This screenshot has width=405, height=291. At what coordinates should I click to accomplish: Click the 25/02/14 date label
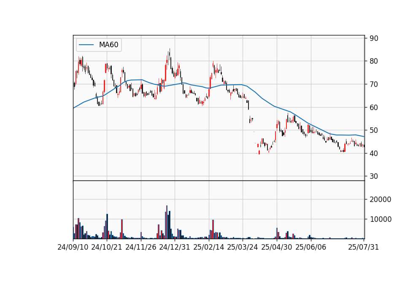click(x=209, y=247)
